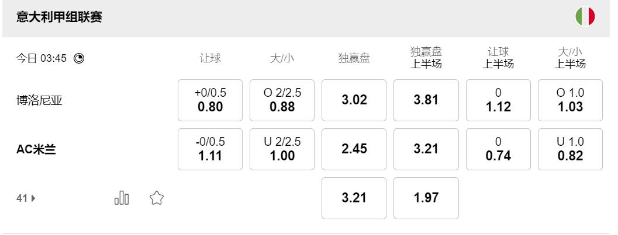Viewport: 618px width, 235px height.
Task: Toggle the favorite star for this match
Action: click(156, 198)
